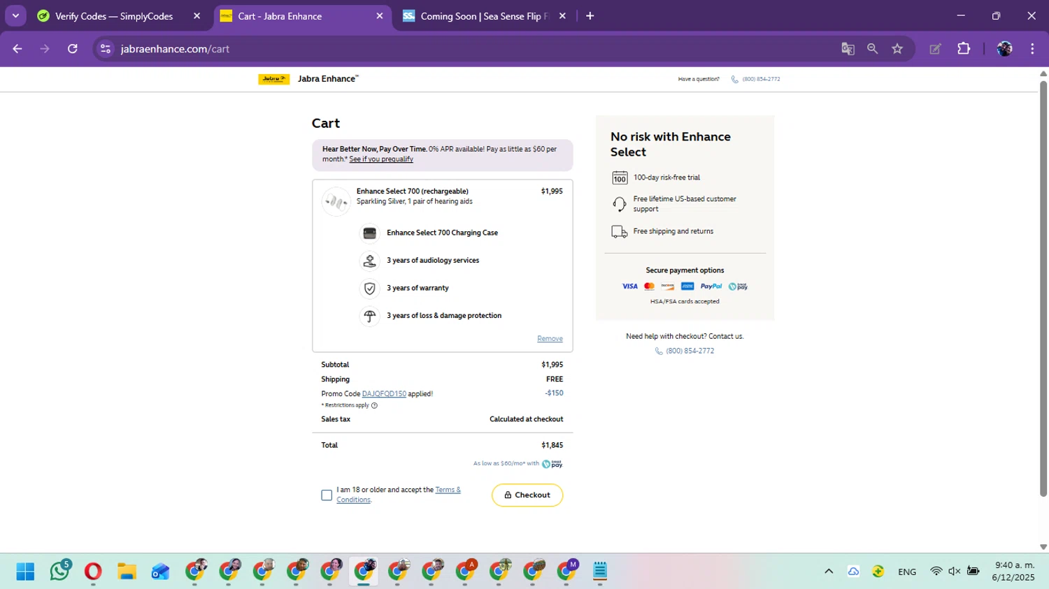The image size is (1049, 589).
Task: Click the Mastercard payment logo
Action: pyautogui.click(x=649, y=286)
